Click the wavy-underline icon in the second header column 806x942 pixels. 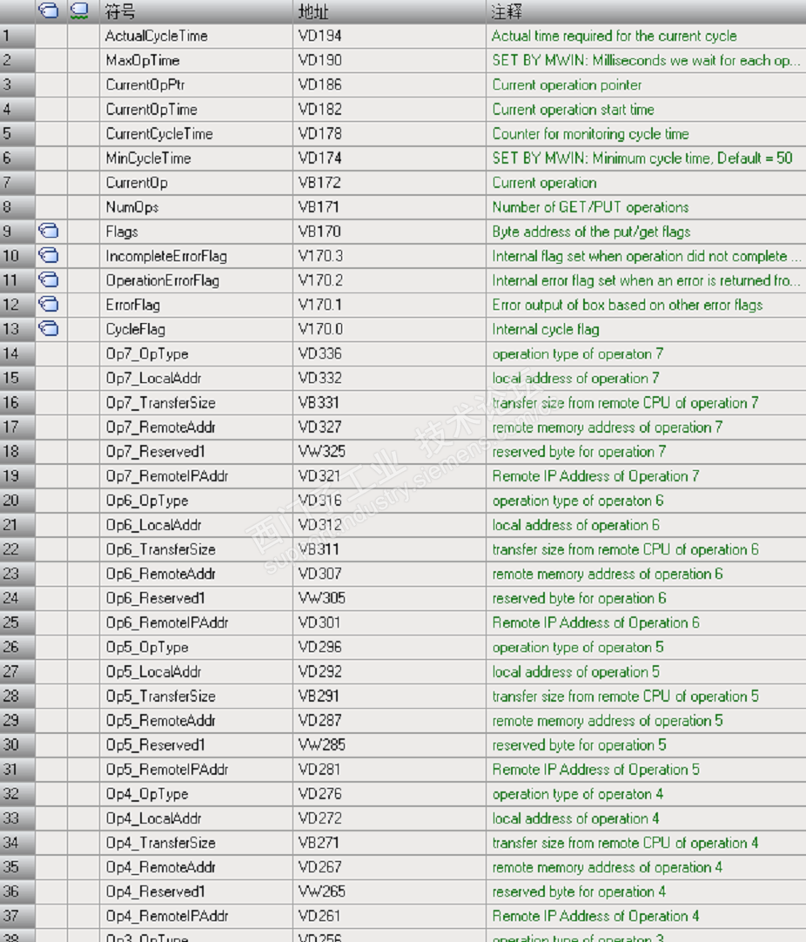coord(79,10)
